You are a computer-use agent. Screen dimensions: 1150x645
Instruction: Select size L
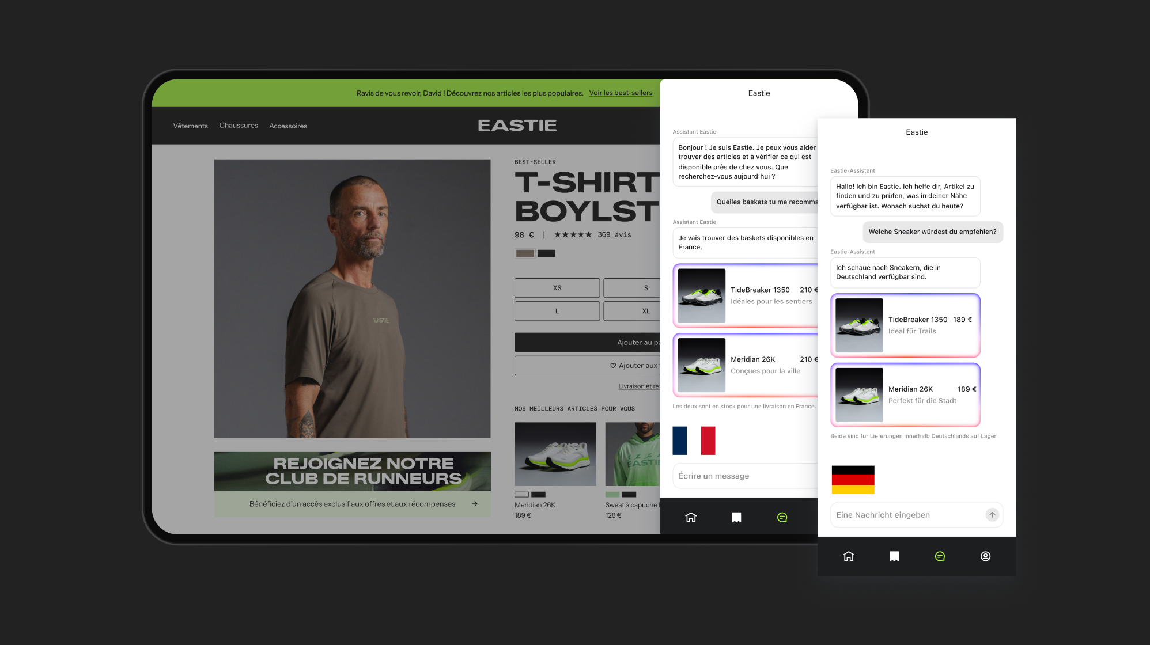coord(557,311)
